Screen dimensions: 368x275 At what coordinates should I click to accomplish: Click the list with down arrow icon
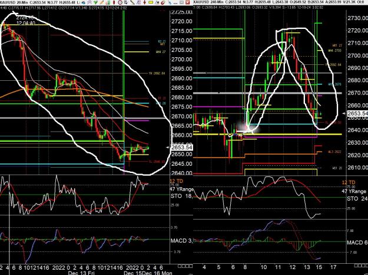coord(126,2)
